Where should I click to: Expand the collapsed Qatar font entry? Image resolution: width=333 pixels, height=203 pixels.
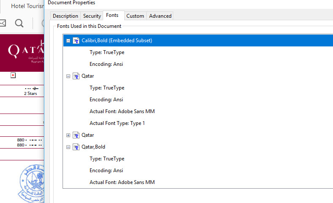[x=68, y=135]
